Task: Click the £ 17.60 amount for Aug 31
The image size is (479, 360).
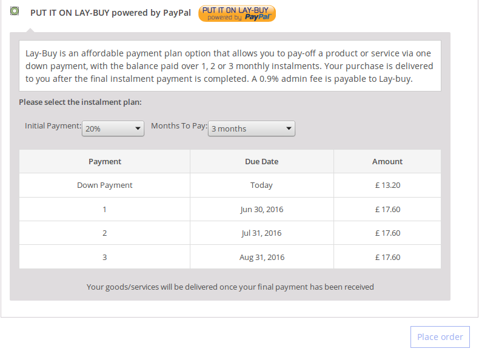Action: coord(387,257)
